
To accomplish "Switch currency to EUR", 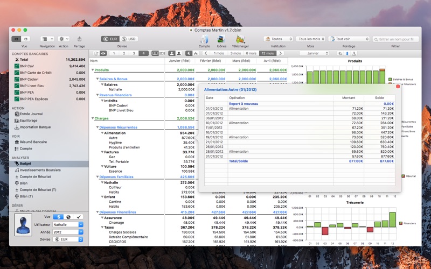I will pyautogui.click(x=110, y=39).
